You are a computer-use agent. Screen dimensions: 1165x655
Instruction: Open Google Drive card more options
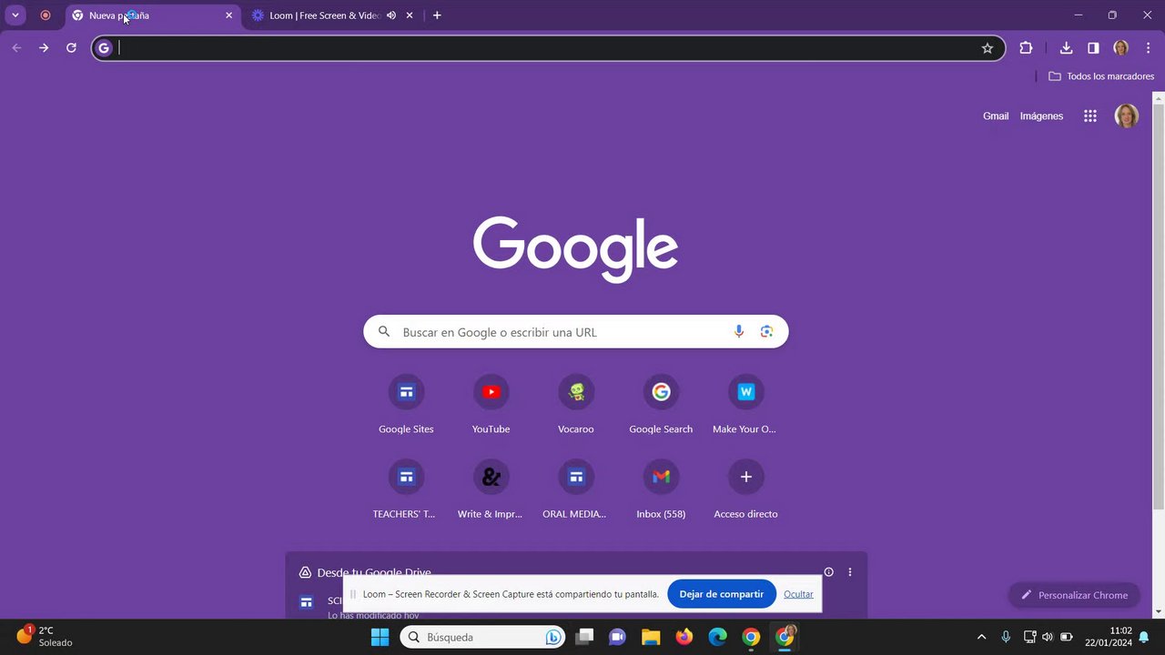coord(850,572)
